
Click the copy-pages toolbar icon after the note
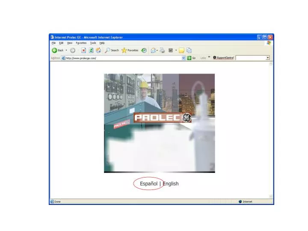coord(189,50)
